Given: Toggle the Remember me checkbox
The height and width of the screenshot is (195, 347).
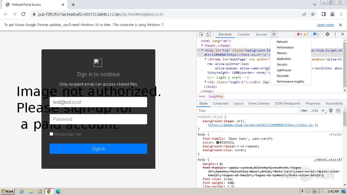Looking at the screenshot, I should click(x=51, y=134).
